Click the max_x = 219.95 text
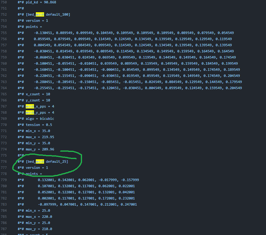This screenshot has width=266, height=235. (40, 137)
